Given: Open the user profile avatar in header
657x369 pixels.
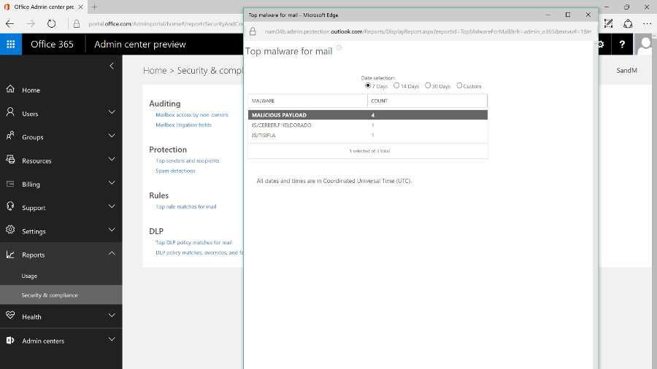Looking at the screenshot, I should [646, 44].
